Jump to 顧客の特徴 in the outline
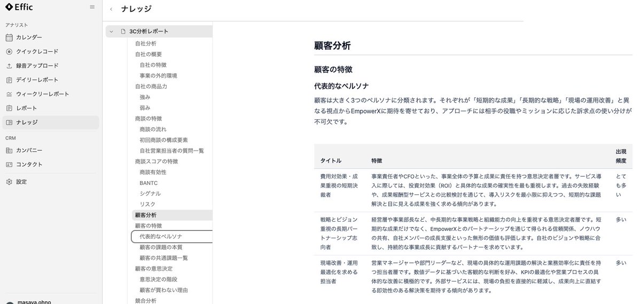 click(x=148, y=225)
